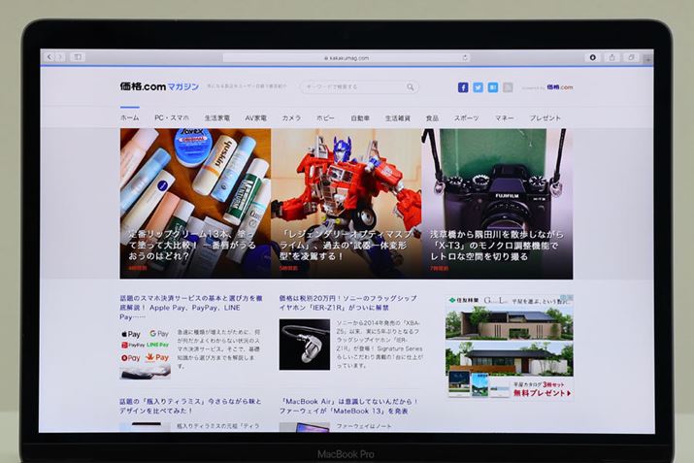Select the 生活家電 tab

coord(216,118)
